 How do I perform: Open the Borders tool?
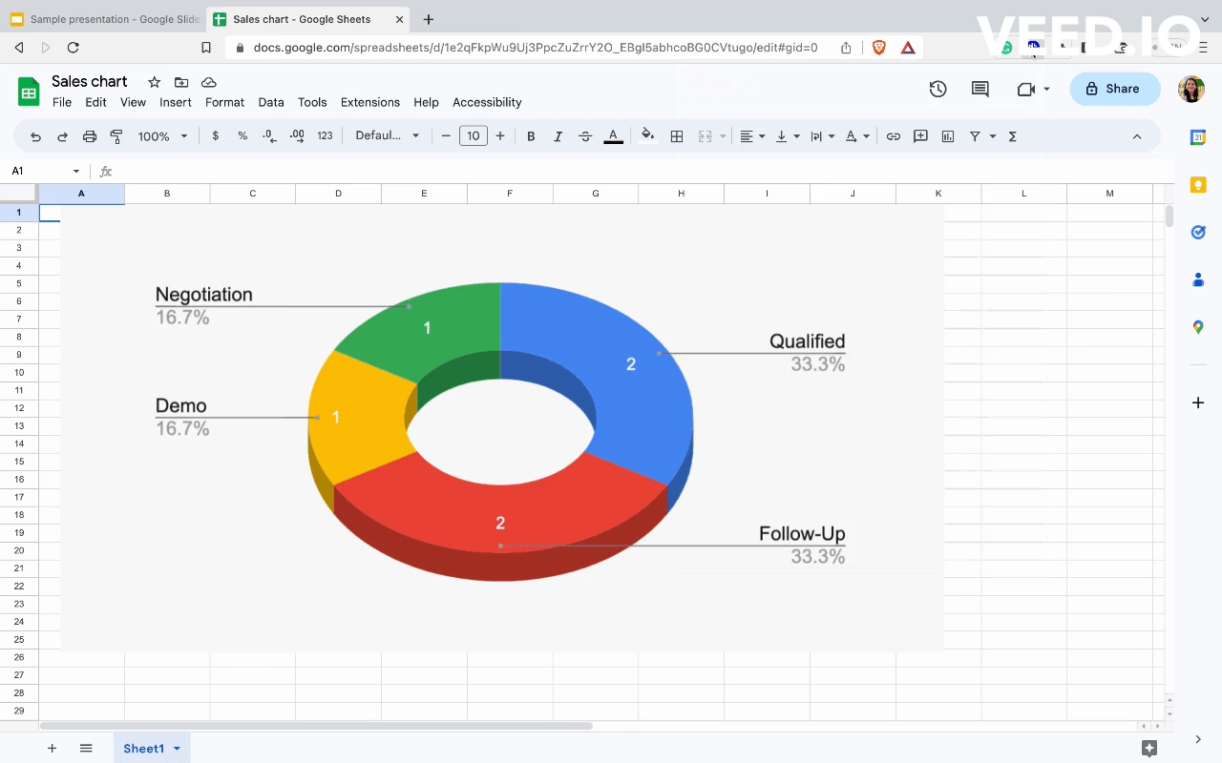click(x=677, y=136)
